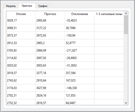135x112 pixels.
Task: Select the cell with value 2732,52
Action: tap(21, 102)
